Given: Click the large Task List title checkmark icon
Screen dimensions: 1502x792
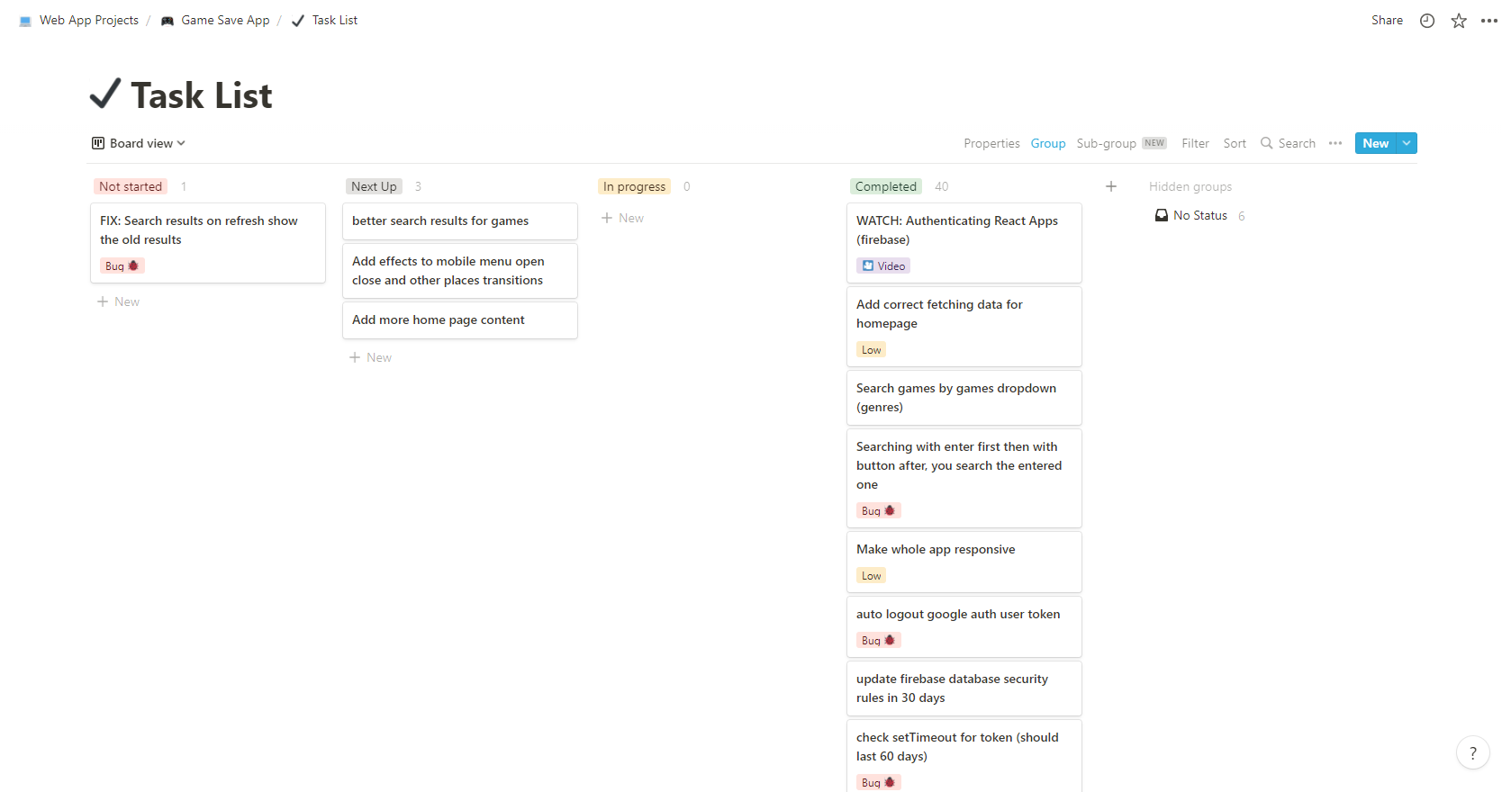Looking at the screenshot, I should [x=105, y=94].
